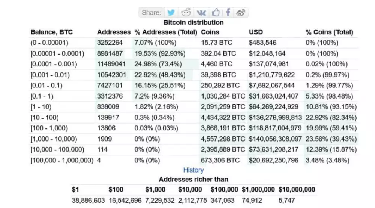Share the page on Twitter
375x208 pixels.
171,12
